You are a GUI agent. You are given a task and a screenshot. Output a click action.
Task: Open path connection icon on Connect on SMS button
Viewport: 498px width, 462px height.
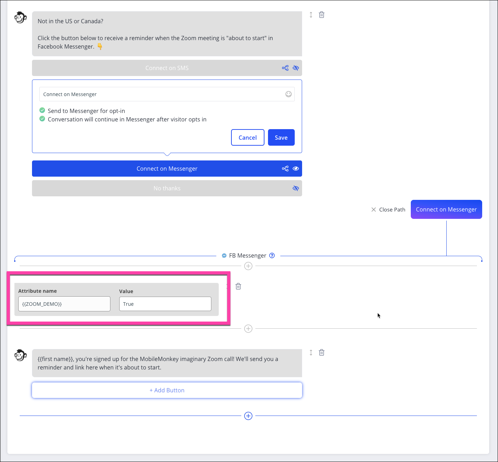285,68
